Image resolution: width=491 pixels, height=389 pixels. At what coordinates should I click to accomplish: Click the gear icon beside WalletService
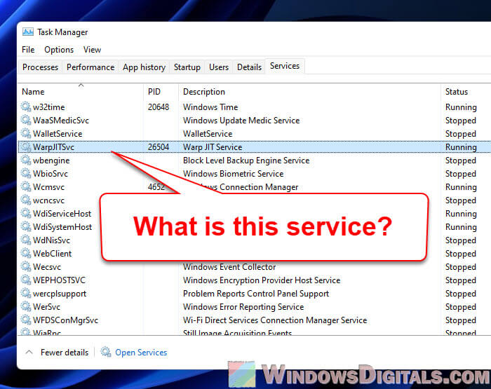[26, 133]
